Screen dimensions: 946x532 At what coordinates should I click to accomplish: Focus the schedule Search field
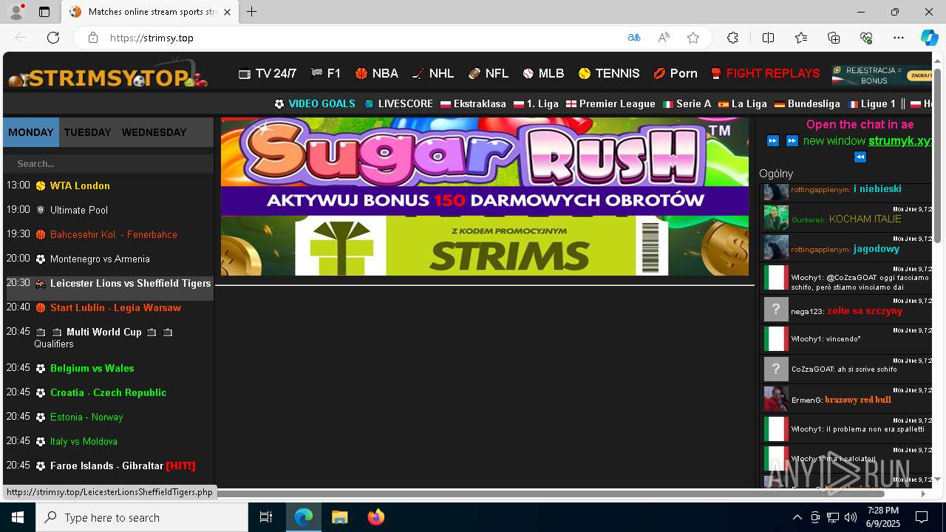click(x=109, y=163)
